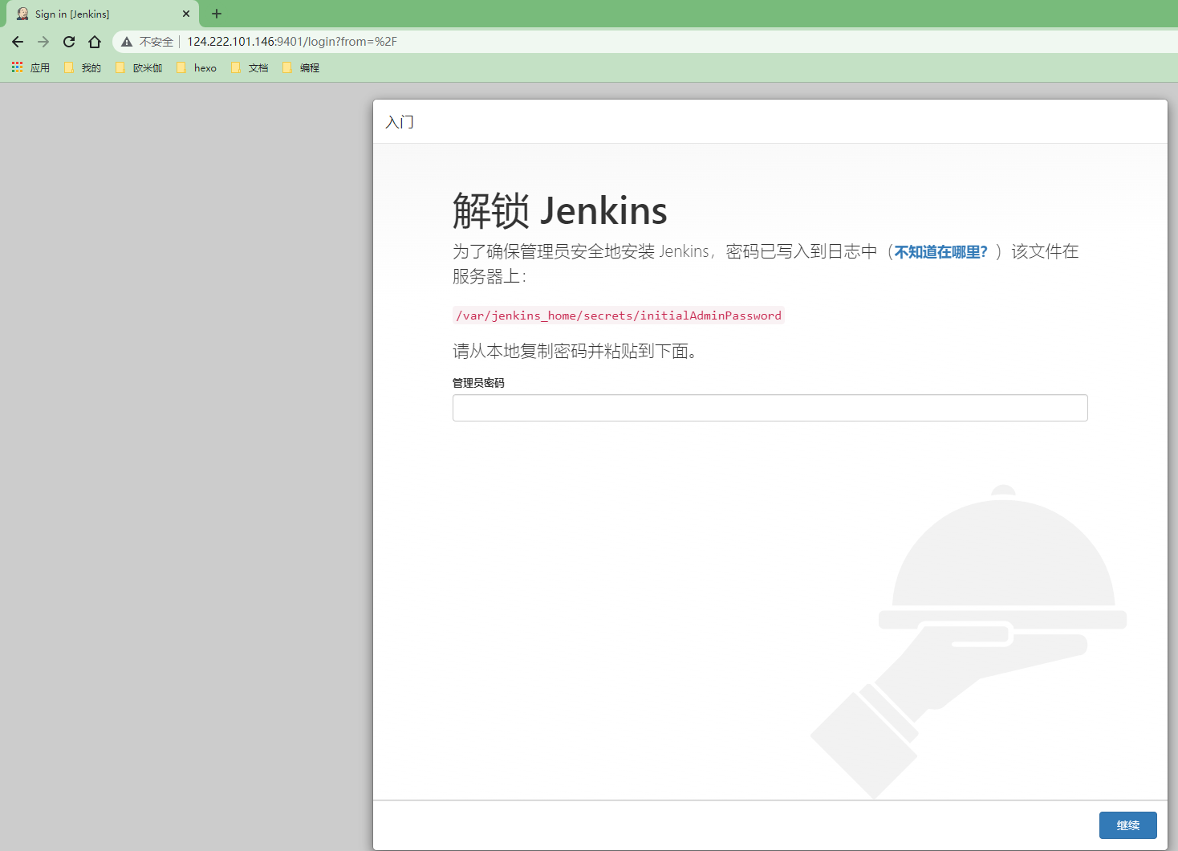Click the address bar URL

coord(292,42)
